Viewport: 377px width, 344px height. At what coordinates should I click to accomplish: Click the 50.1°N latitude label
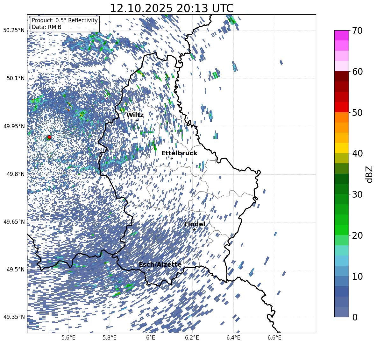(15, 78)
